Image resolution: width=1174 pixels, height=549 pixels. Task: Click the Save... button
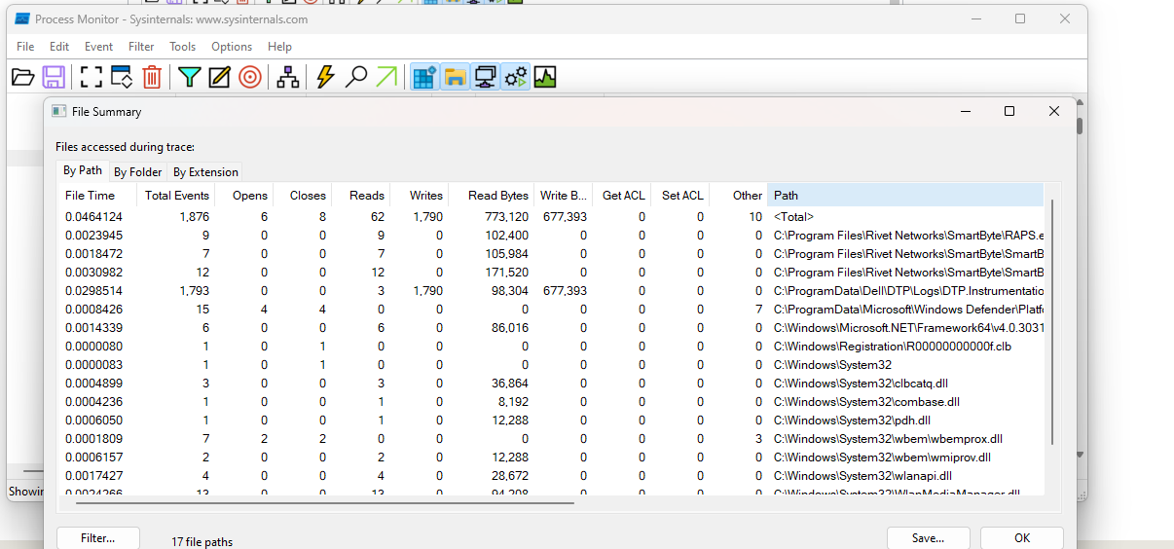pyautogui.click(x=929, y=538)
